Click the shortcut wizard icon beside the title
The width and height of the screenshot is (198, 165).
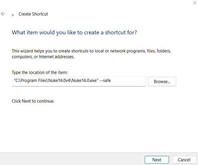[x=12, y=15]
